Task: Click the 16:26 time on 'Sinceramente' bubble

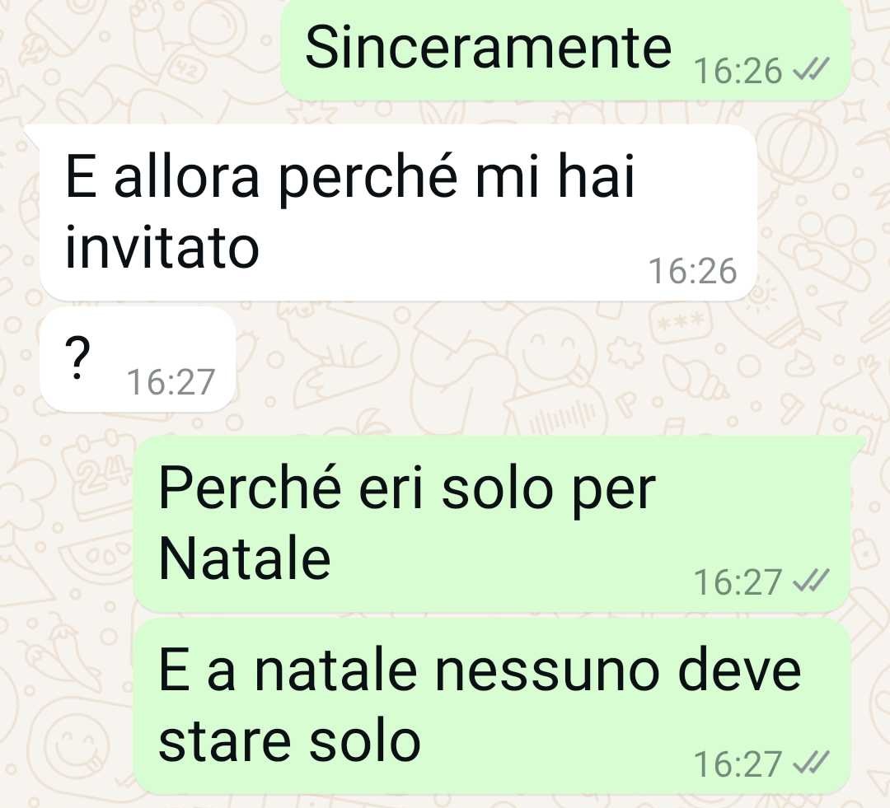Action: 738,71
